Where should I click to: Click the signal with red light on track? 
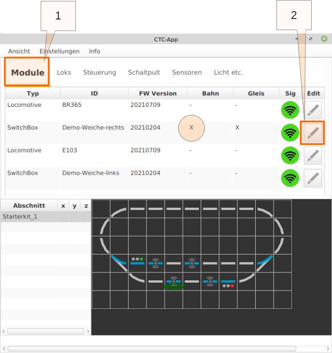click(x=228, y=283)
